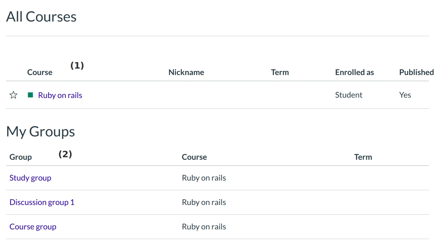This screenshot has height=252, width=438.
Task: Click the Term header in All Courses table
Action: (x=280, y=72)
